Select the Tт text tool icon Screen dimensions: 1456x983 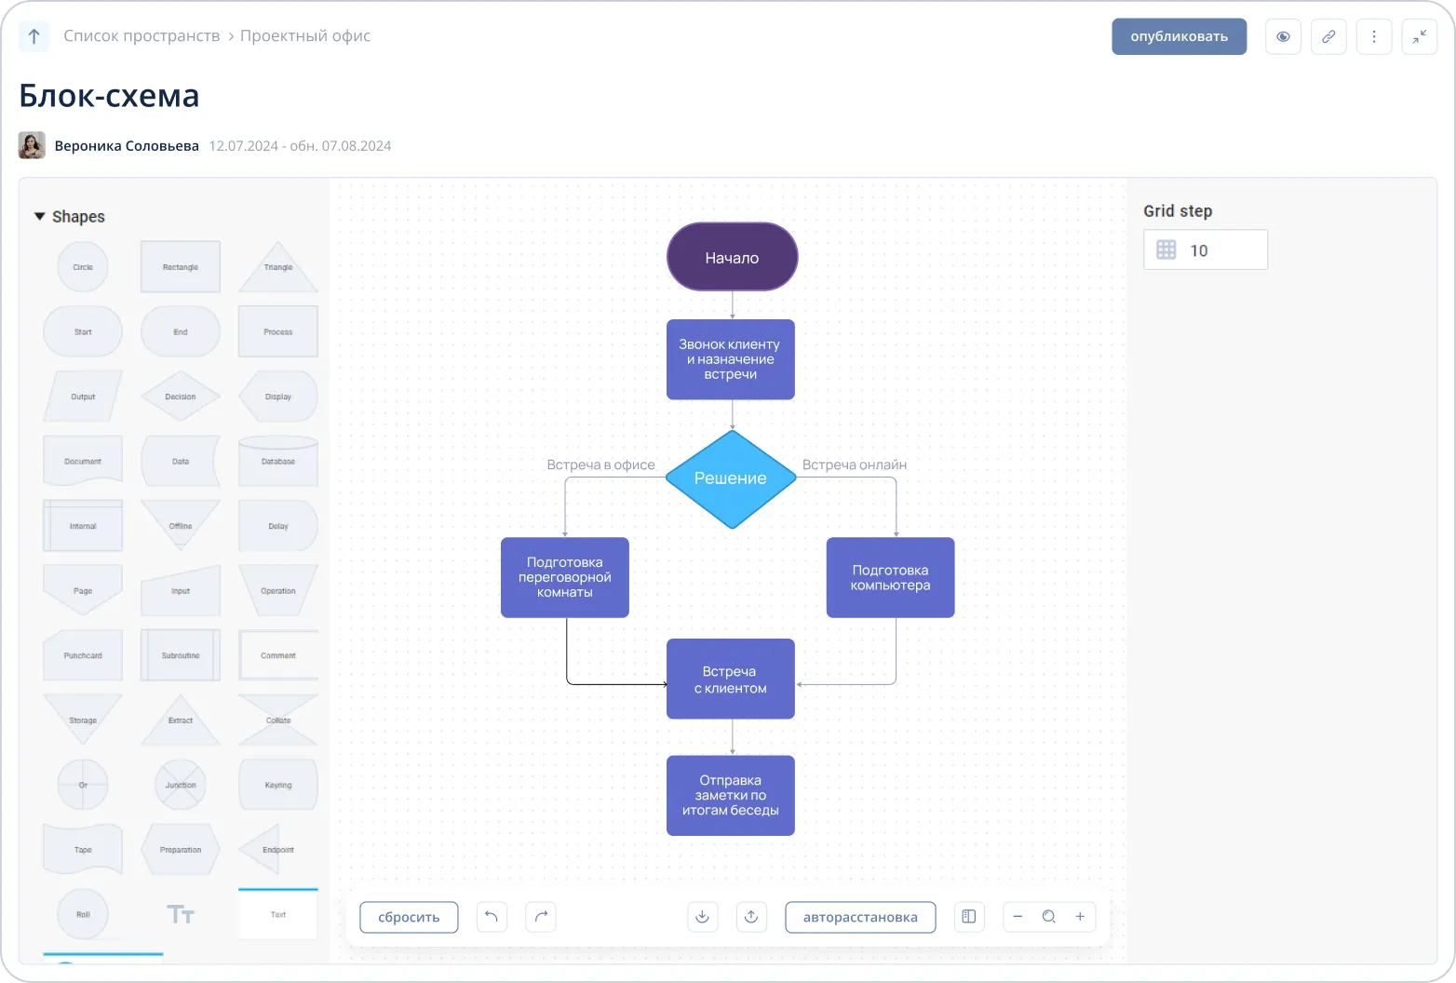click(181, 914)
